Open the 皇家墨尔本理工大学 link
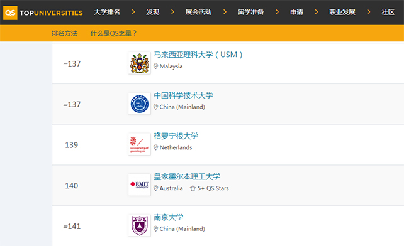The width and height of the screenshot is (404, 246). coord(187,176)
